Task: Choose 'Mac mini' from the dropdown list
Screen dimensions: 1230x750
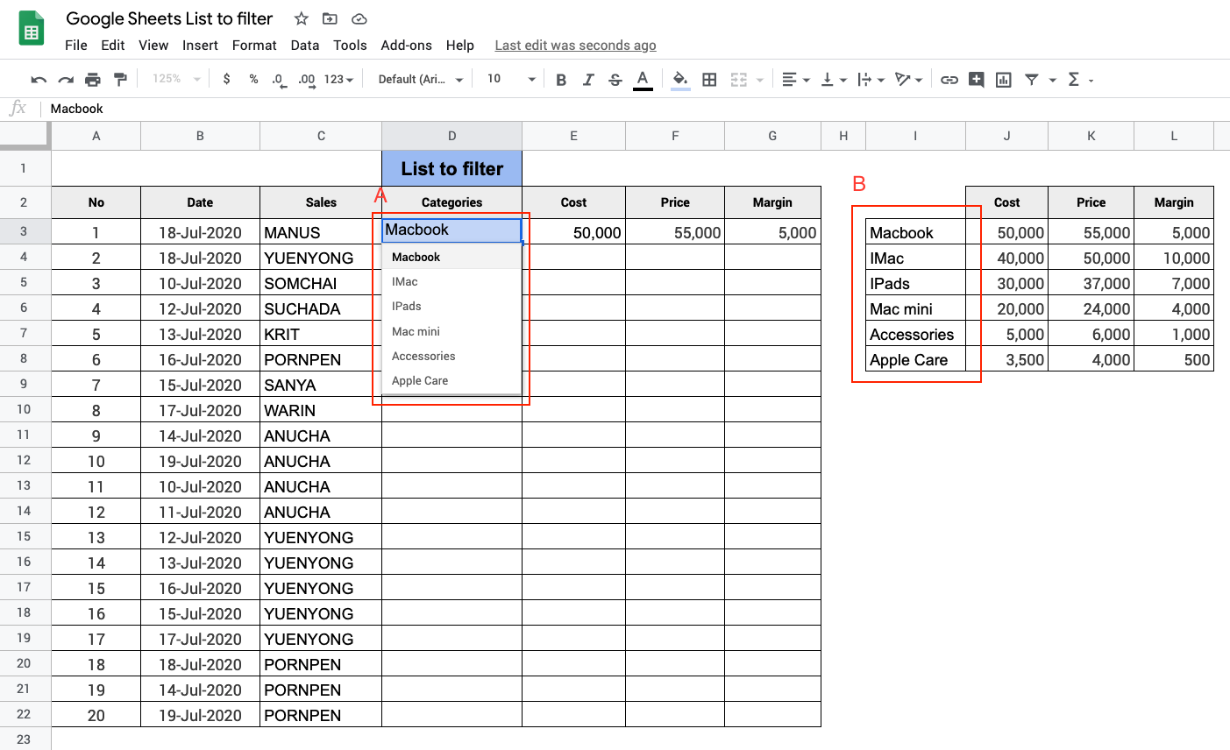Action: (416, 331)
